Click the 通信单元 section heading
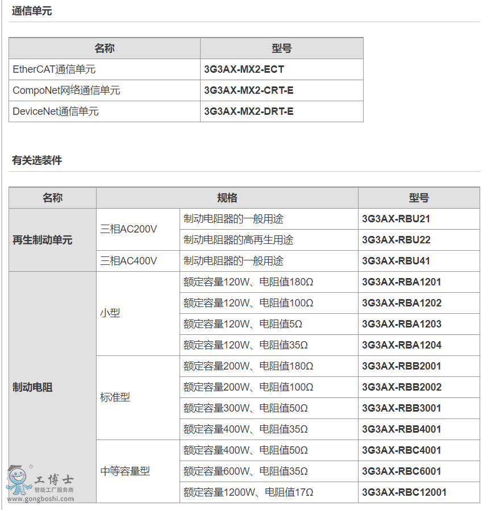The height and width of the screenshot is (510, 483). coord(32,11)
